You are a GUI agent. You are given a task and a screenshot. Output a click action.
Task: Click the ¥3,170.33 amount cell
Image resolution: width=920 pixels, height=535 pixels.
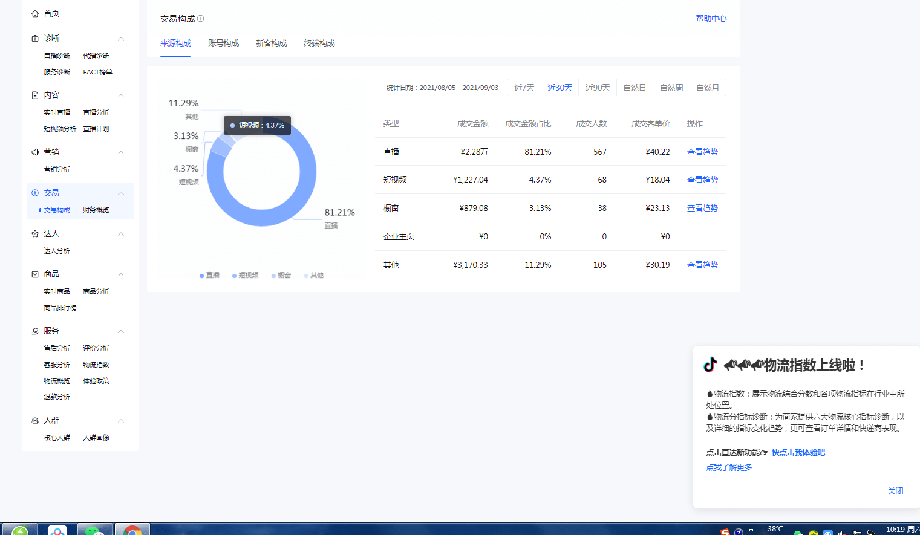click(471, 265)
